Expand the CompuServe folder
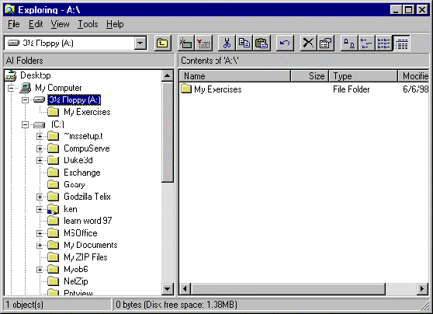Viewport: 433px width, 314px height. tap(40, 148)
